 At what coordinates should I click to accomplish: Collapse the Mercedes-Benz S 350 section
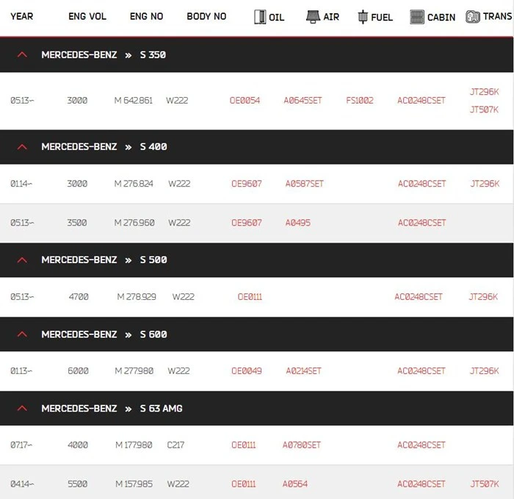[22, 55]
